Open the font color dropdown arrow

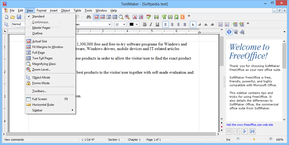(137, 24)
